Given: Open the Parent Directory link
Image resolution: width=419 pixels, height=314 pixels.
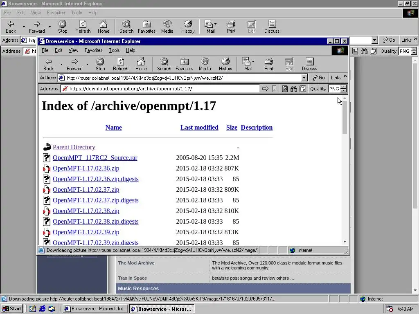Looking at the screenshot, I should 74,147.
